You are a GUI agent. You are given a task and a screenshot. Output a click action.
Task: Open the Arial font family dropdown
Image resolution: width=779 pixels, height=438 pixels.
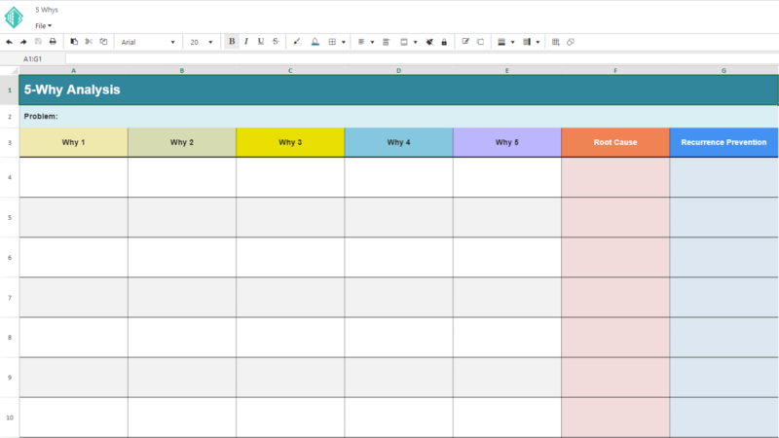(148, 42)
